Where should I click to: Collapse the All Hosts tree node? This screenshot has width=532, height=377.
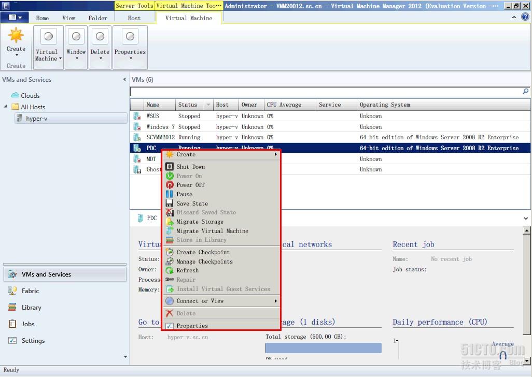(x=5, y=106)
